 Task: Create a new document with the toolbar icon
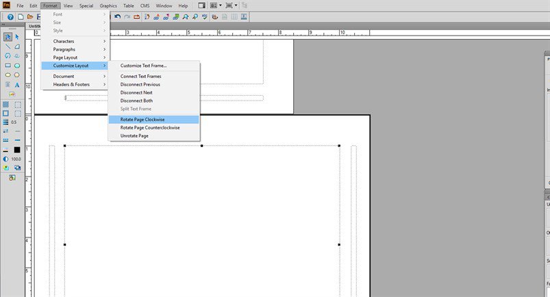pos(21,17)
